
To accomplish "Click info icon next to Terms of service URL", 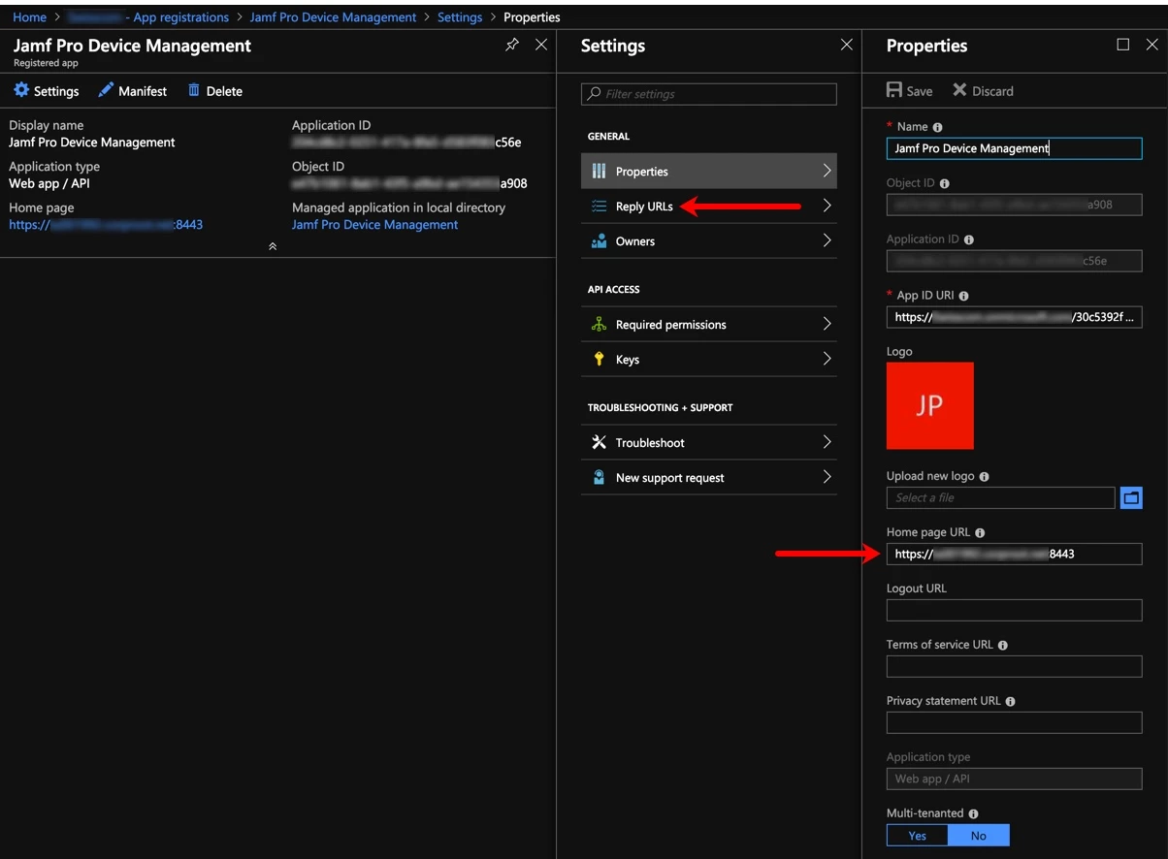I will click(1003, 646).
